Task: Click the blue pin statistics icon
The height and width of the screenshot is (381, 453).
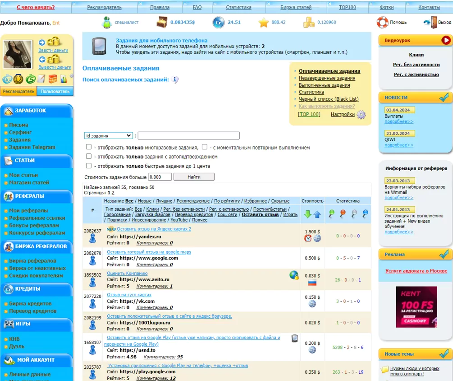Action: 365,214
